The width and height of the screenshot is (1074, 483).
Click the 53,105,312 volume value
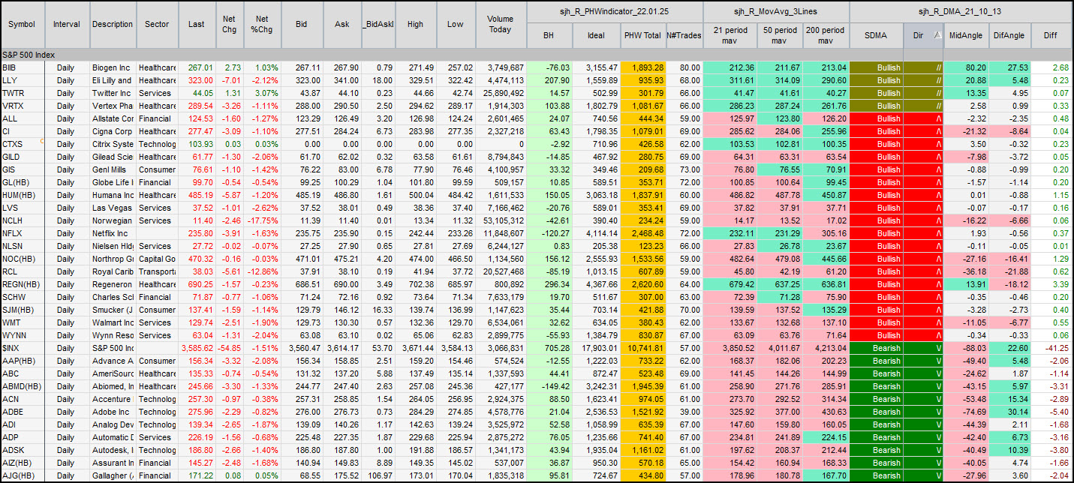point(500,220)
